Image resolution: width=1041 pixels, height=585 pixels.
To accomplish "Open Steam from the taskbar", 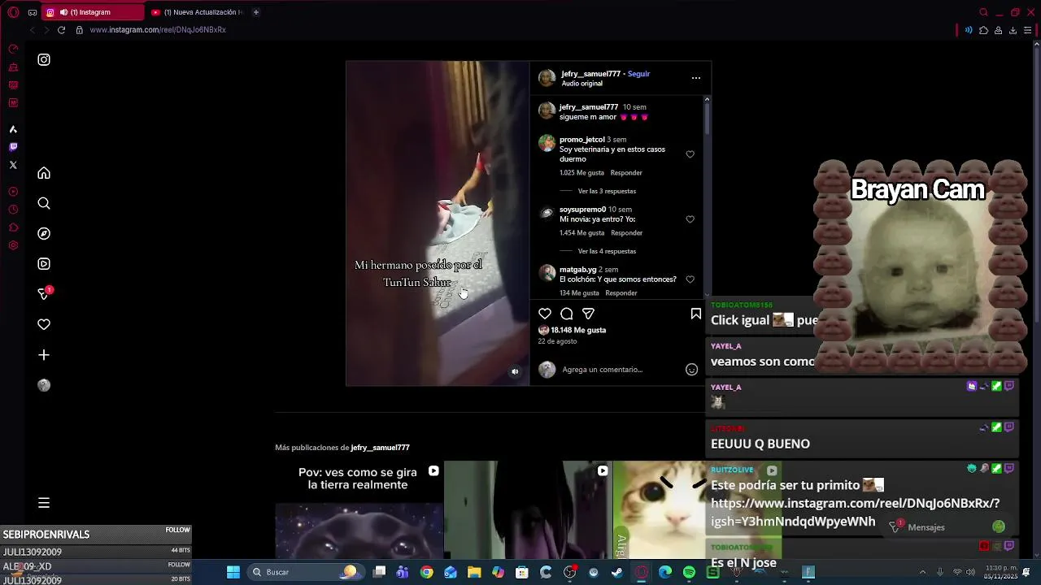I will [x=617, y=572].
